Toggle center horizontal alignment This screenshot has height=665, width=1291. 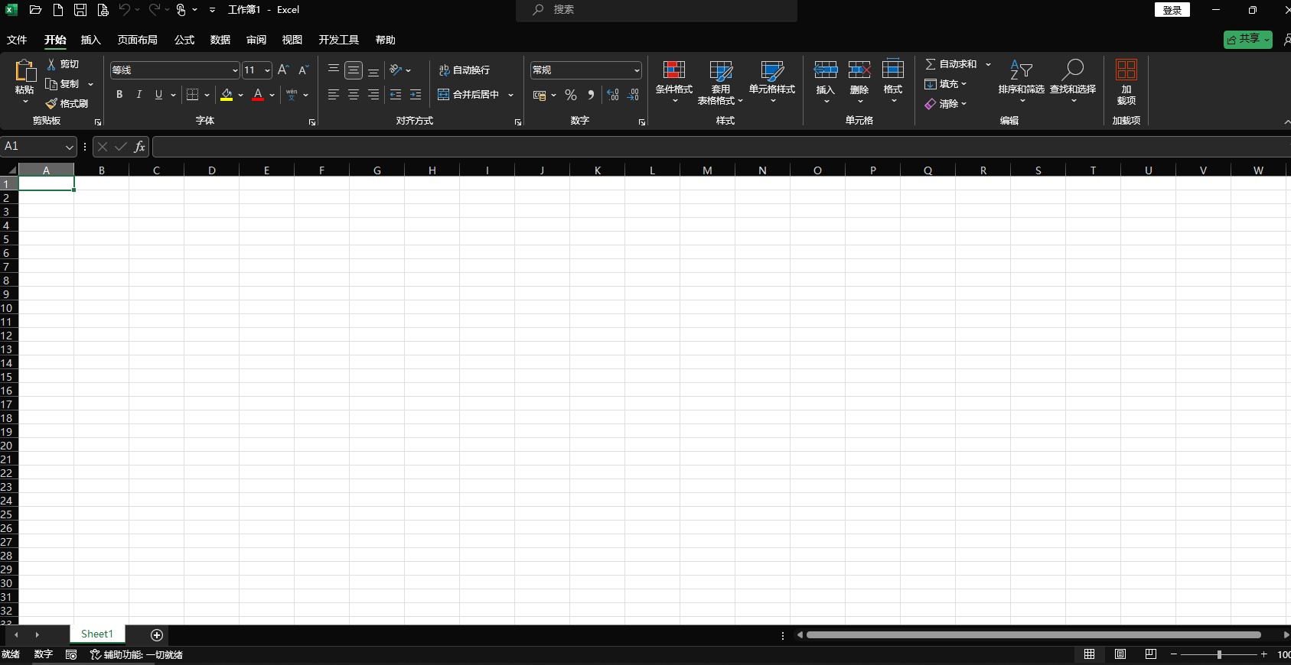point(353,95)
